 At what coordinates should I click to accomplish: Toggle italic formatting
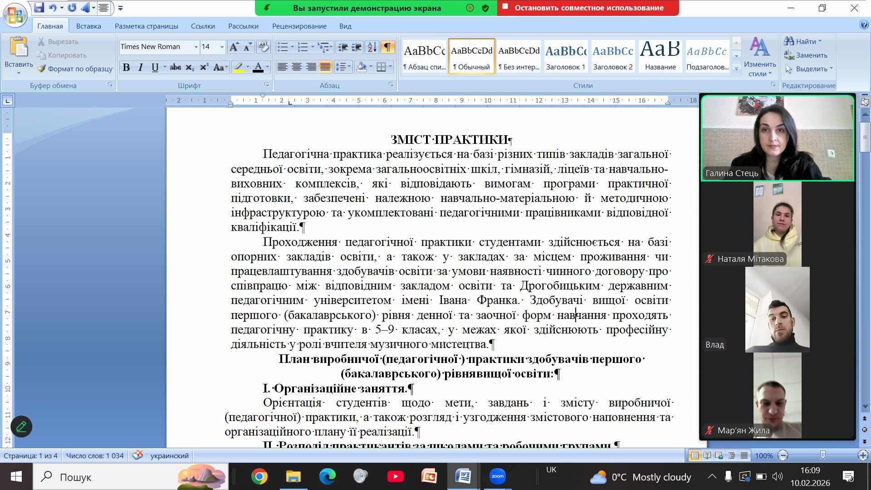(x=141, y=67)
